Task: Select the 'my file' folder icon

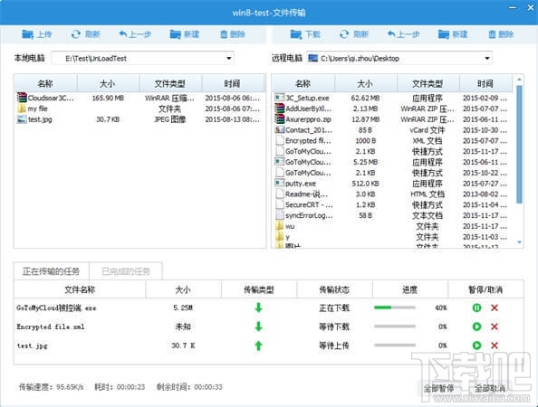Action: click(x=22, y=109)
